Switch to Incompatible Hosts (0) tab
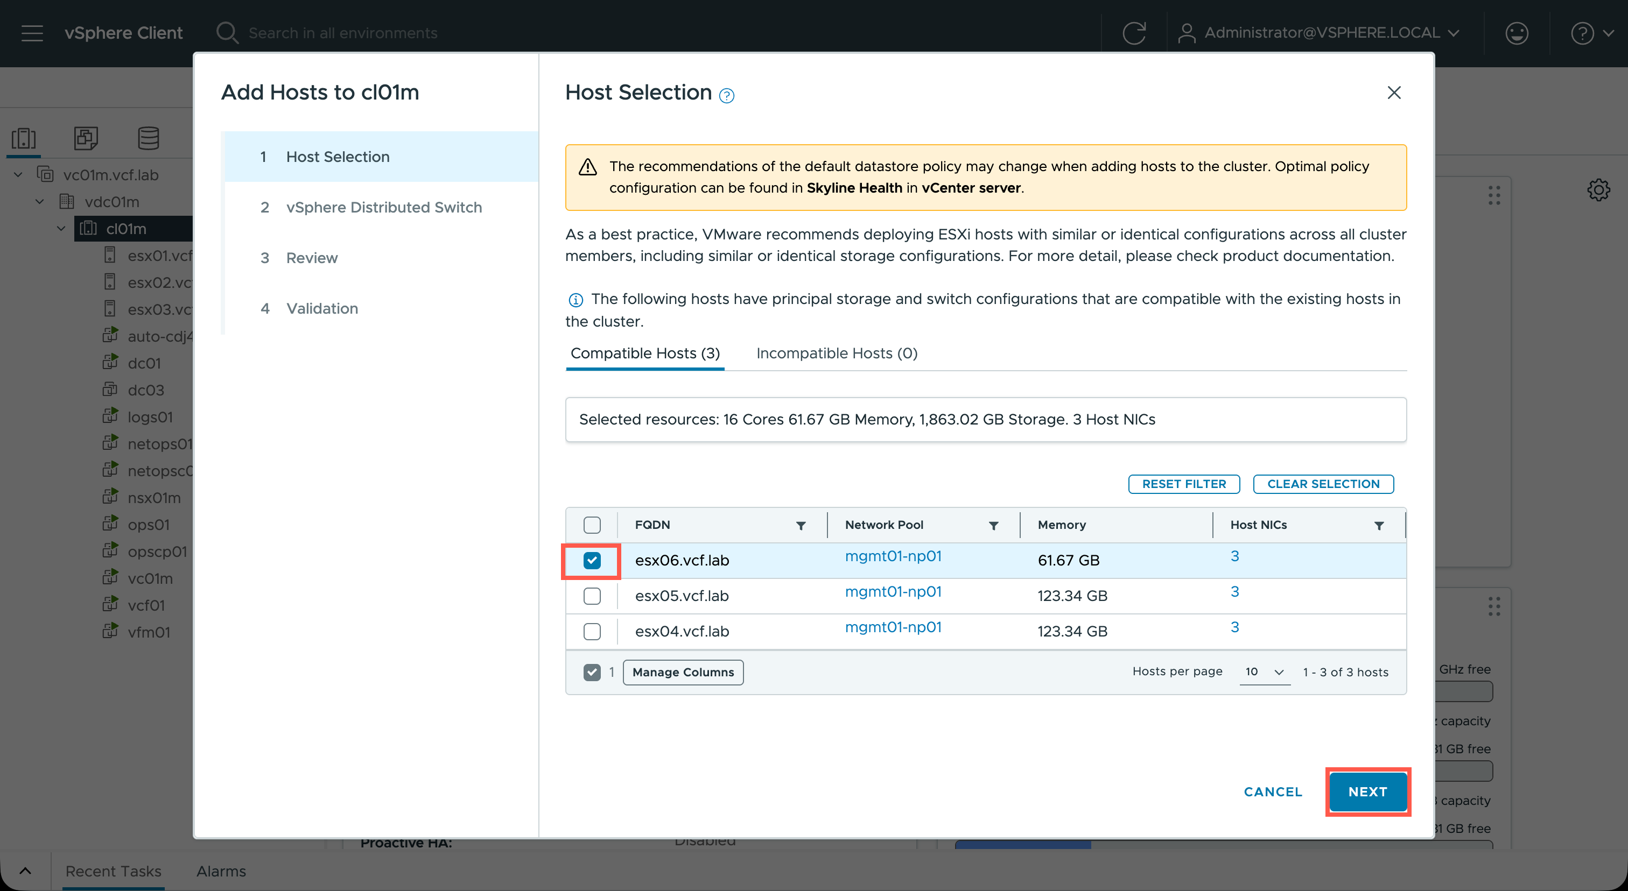Viewport: 1628px width, 891px height. [x=836, y=353]
